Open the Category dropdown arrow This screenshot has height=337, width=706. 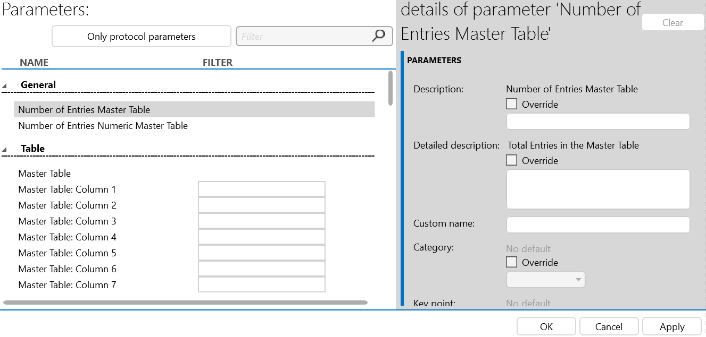(578, 279)
